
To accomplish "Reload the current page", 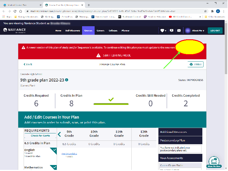I will pos(15,11).
